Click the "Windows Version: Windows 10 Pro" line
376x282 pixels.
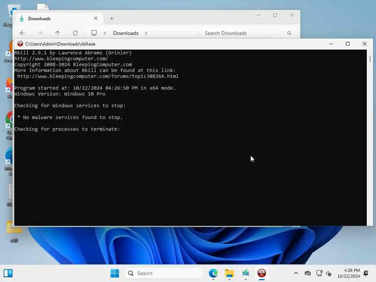tap(60, 94)
